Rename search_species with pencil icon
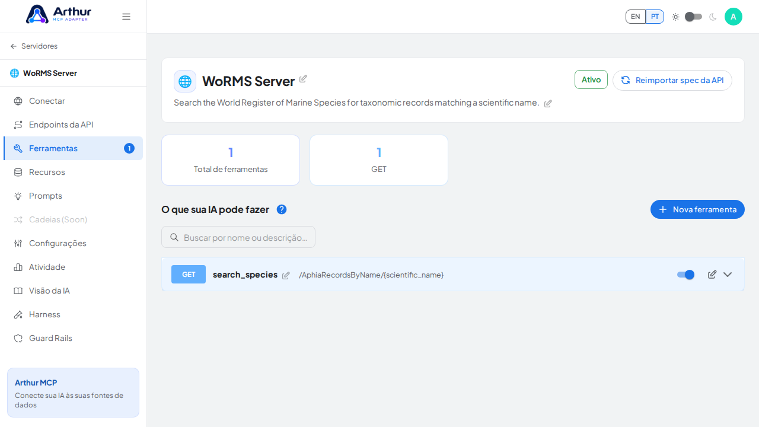 pos(286,275)
